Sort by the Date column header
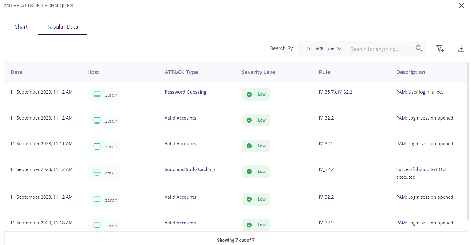Screen dimensions: 471x245 pos(16,72)
